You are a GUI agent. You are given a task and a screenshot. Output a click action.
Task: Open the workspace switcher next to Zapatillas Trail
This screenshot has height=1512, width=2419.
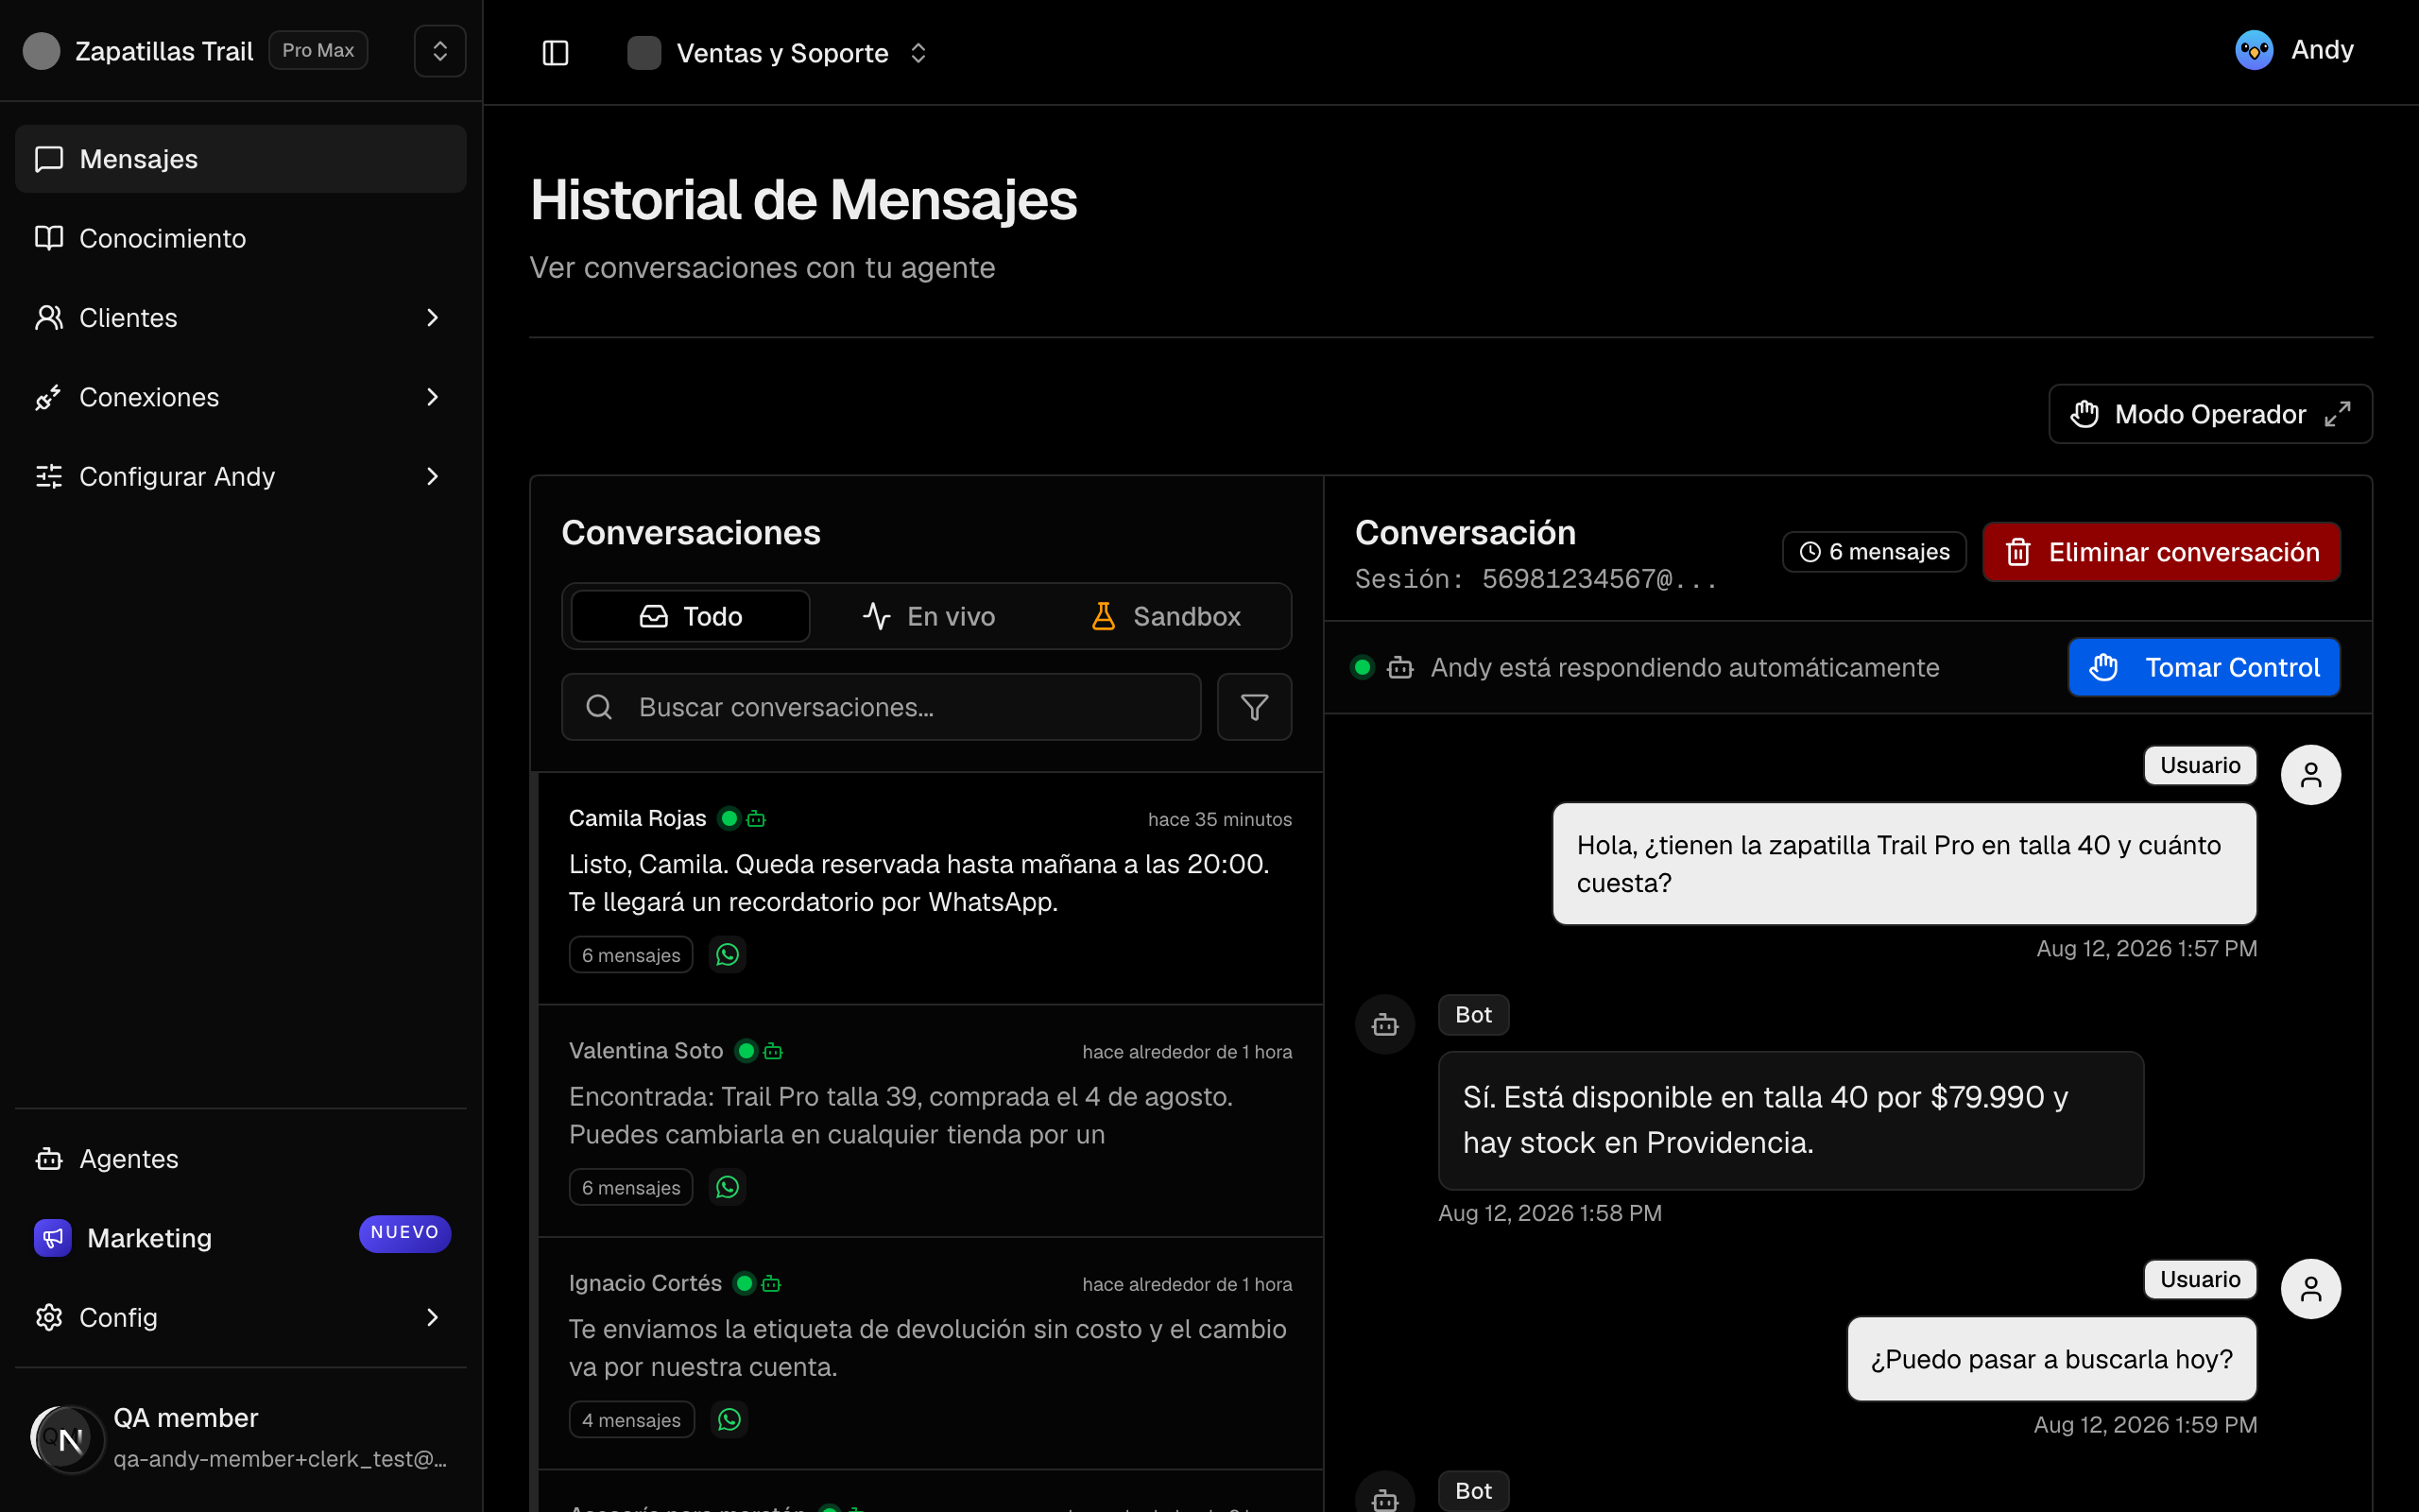coord(439,51)
